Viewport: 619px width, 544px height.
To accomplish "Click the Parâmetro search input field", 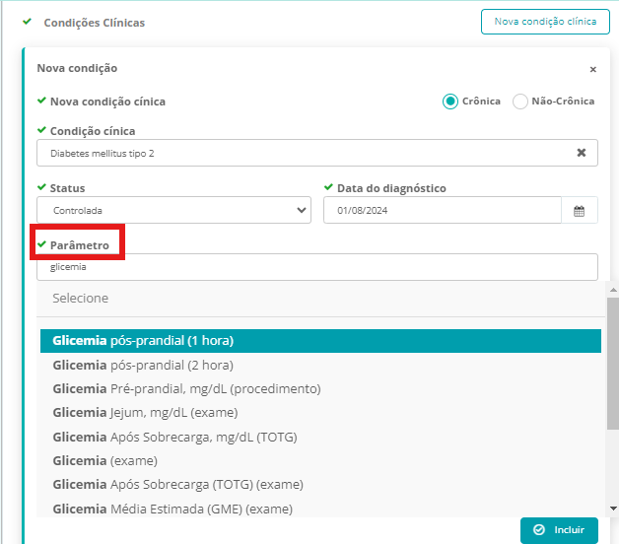I will point(316,267).
